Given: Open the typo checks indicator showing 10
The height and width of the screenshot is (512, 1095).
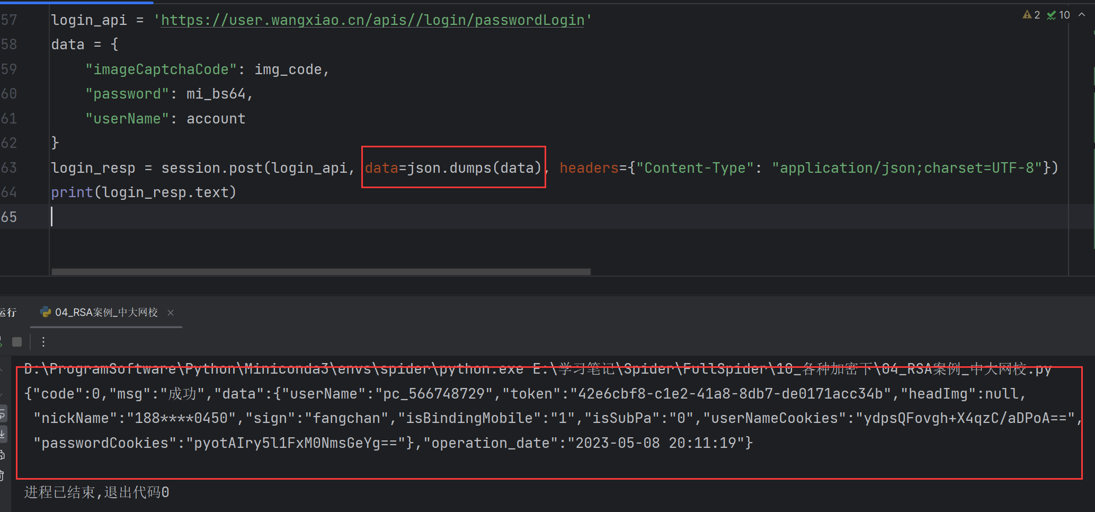Looking at the screenshot, I should pos(1058,15).
